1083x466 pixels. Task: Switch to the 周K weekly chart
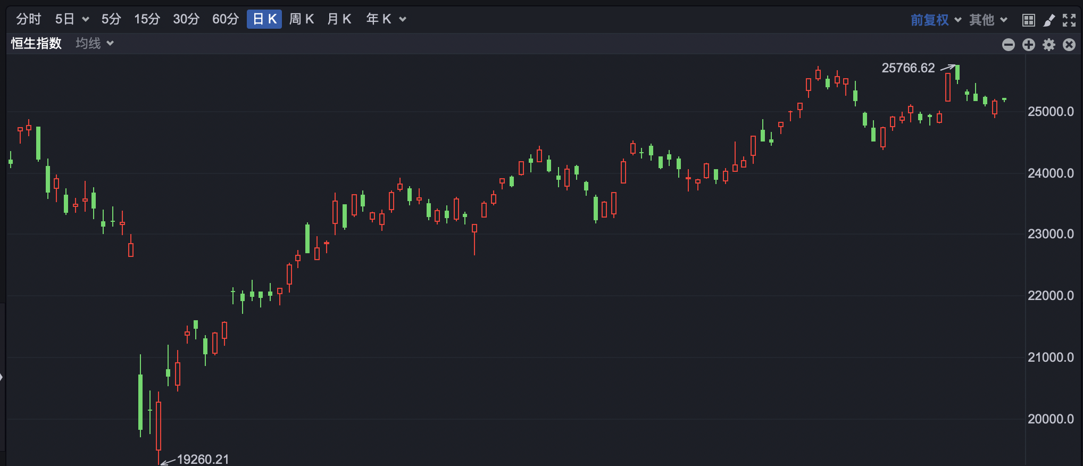[302, 19]
